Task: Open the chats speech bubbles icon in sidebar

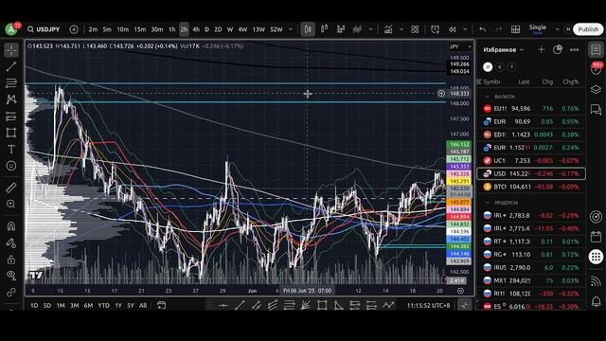Action: click(x=596, y=110)
